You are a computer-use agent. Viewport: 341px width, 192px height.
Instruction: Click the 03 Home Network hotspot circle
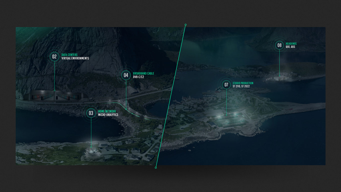pyautogui.click(x=91, y=113)
